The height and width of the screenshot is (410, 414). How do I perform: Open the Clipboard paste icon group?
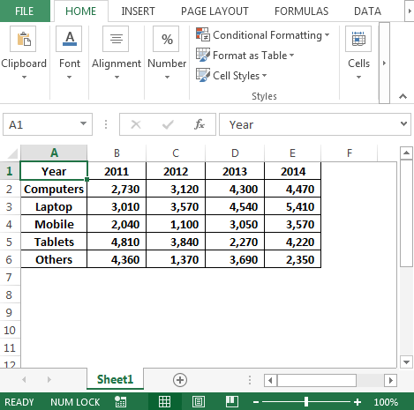pyautogui.click(x=23, y=39)
